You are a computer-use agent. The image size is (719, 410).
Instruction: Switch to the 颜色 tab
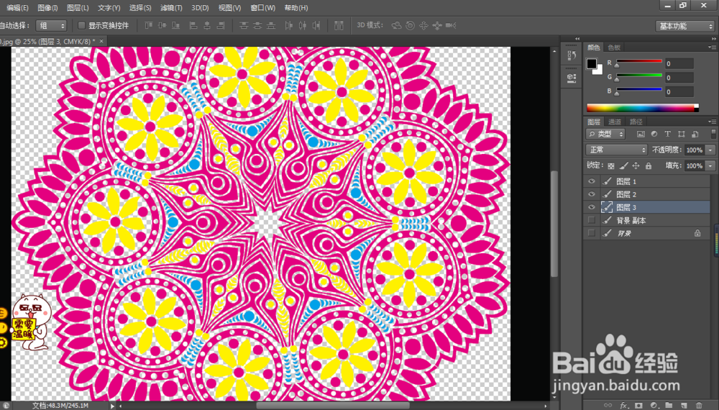pyautogui.click(x=594, y=47)
